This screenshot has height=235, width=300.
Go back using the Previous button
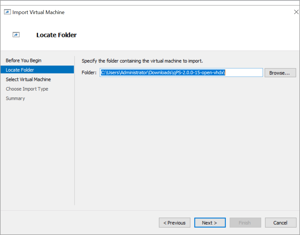[x=174, y=222]
